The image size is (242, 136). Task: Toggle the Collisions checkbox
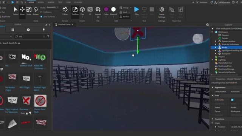coord(41,12)
